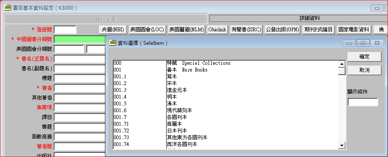Screen dimensions: 388x157
Task: Click list scrollbar up arrow
Action: [x=342, y=64]
